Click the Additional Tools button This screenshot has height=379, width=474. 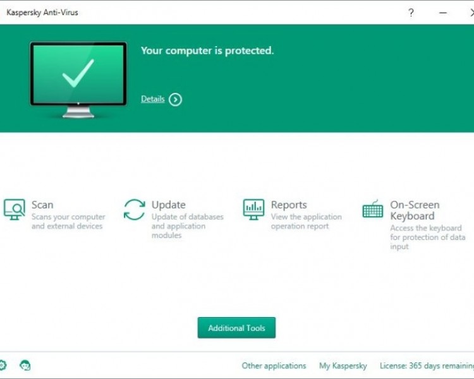coord(236,328)
